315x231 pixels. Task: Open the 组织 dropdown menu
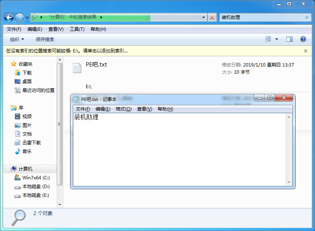[x=17, y=39]
